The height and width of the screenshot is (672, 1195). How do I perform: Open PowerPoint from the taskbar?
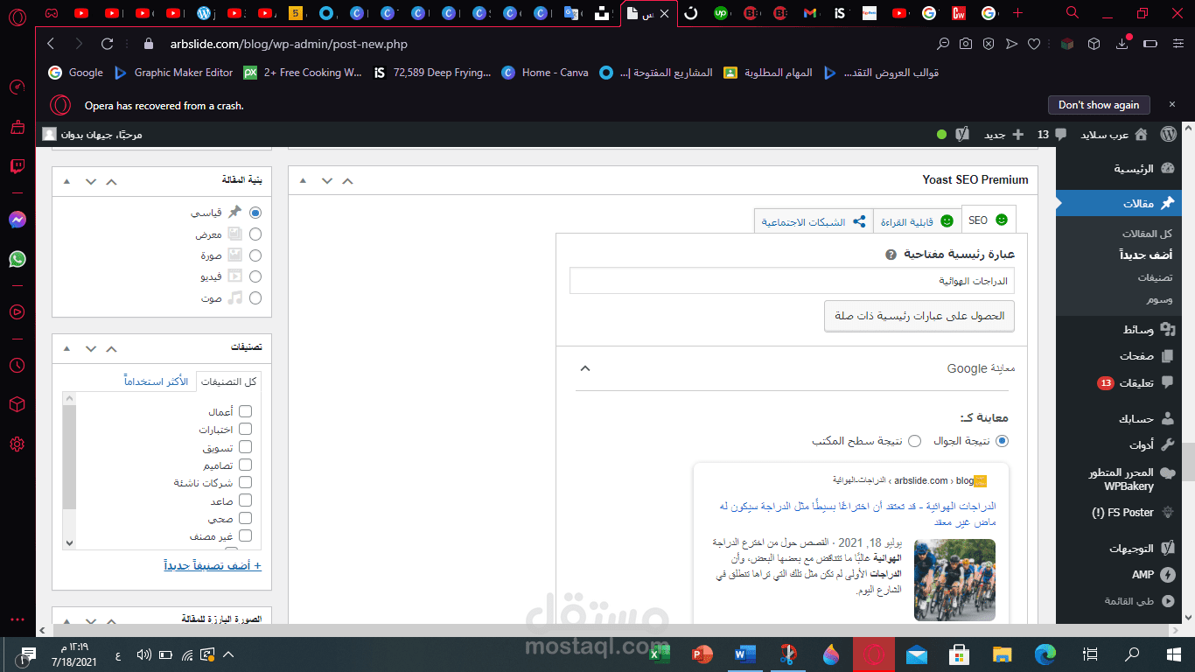(702, 654)
